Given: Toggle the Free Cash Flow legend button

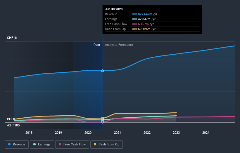Looking at the screenshot, I should point(72,145).
